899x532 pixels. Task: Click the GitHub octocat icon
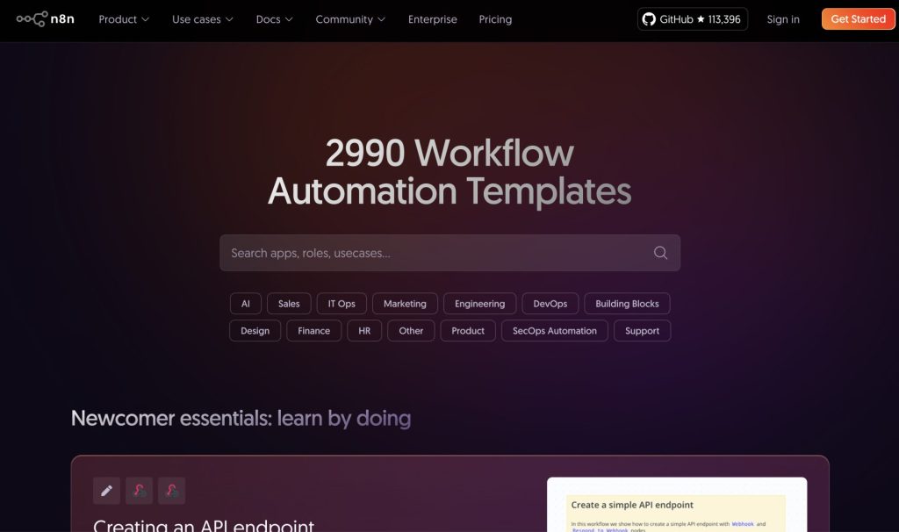[x=649, y=19]
